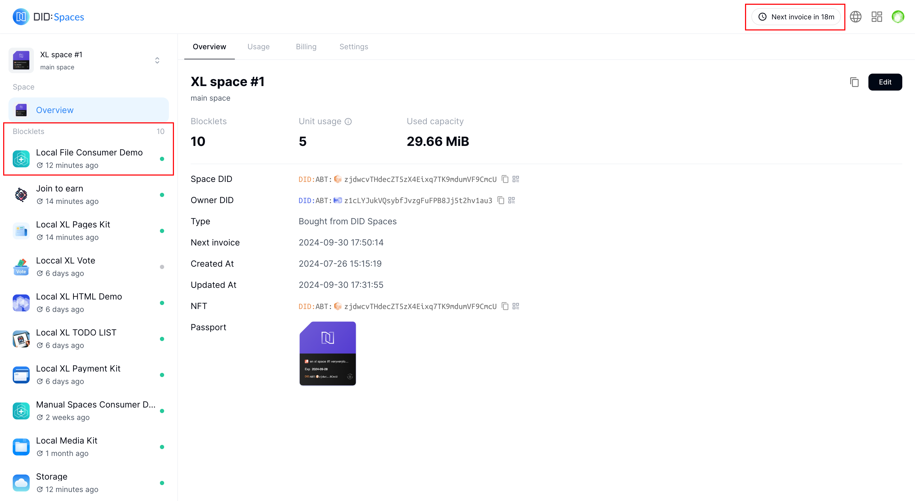Copy the NFT DID address
This screenshot has width=915, height=501.
[x=505, y=306]
